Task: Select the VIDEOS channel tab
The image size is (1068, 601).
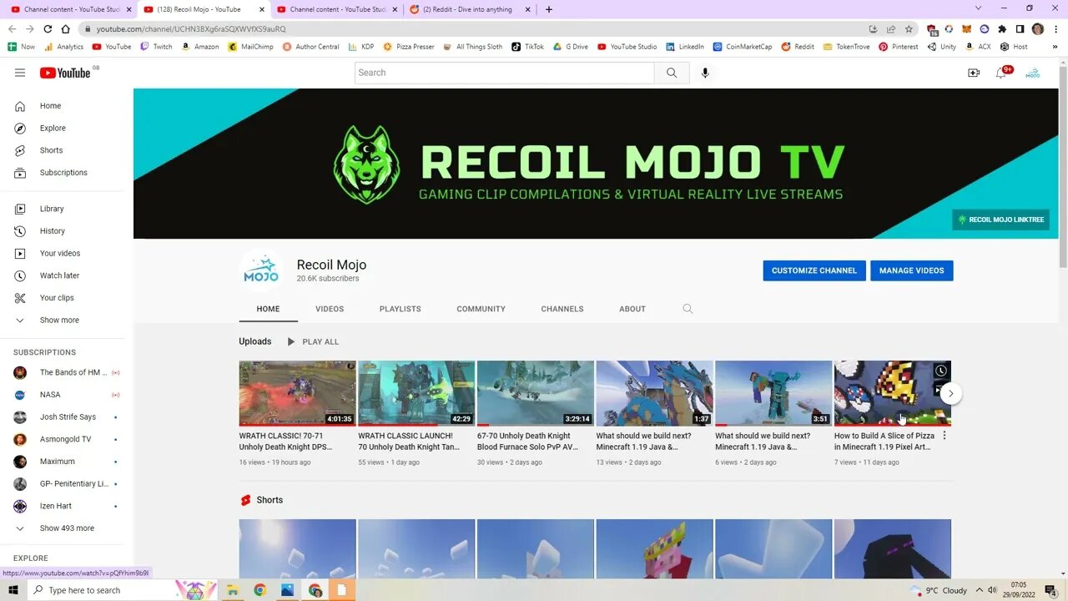Action: (x=330, y=309)
